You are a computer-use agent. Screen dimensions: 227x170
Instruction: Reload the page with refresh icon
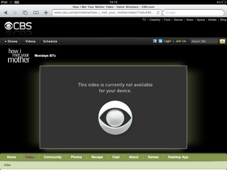click(x=158, y=13)
